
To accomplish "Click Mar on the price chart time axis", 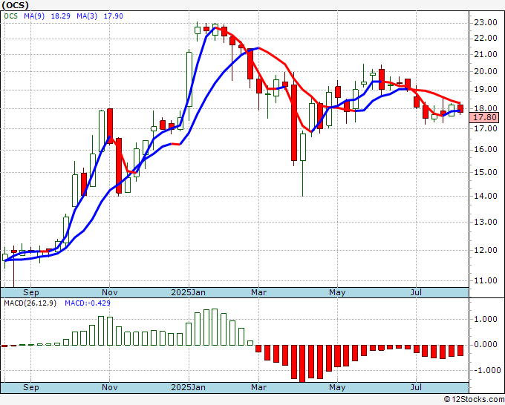I will coord(258,292).
